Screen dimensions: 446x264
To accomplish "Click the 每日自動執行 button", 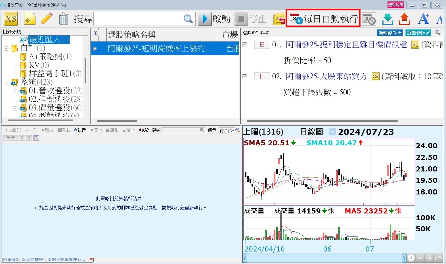I will click(323, 19).
